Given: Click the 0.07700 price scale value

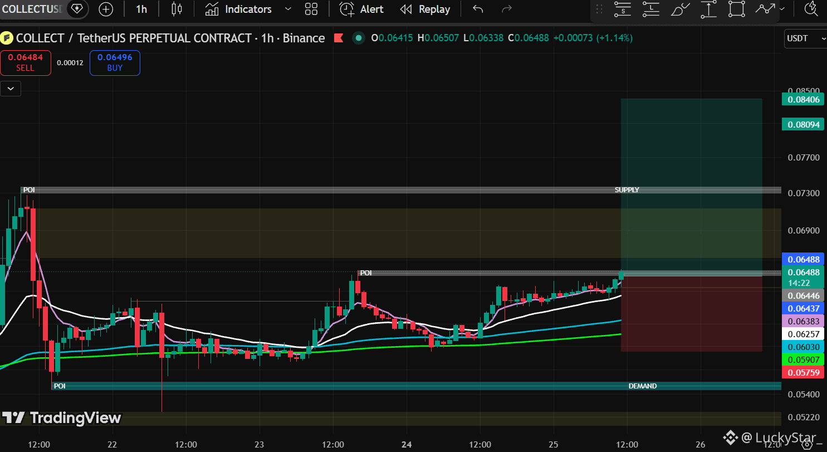Looking at the screenshot, I should 804,158.
